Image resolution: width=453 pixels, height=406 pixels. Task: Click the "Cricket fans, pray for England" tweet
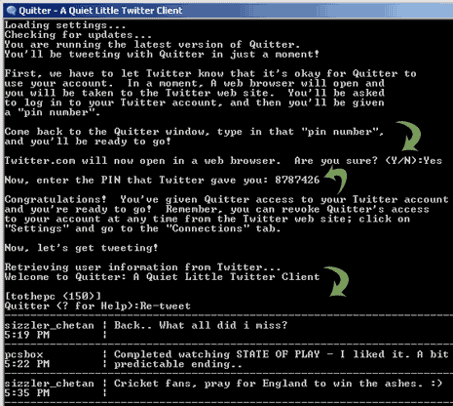pyautogui.click(x=278, y=384)
